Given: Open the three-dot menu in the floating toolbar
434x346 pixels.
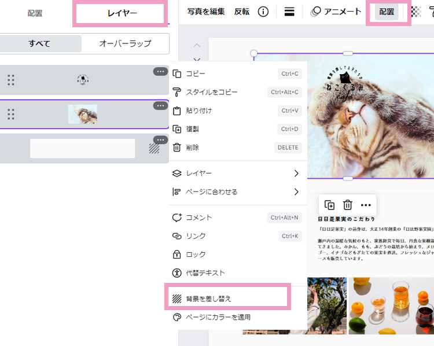Looking at the screenshot, I should [x=366, y=205].
